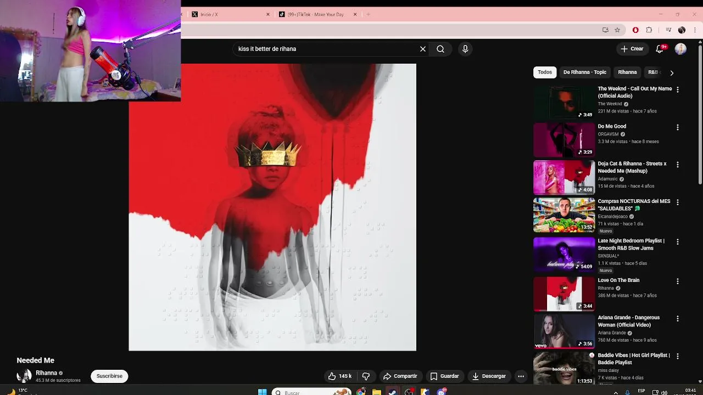The image size is (703, 395).
Task: Click the magnifying glass search button
Action: pos(440,49)
